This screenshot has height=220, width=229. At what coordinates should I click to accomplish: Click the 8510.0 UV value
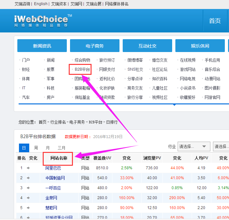[x=102, y=168]
